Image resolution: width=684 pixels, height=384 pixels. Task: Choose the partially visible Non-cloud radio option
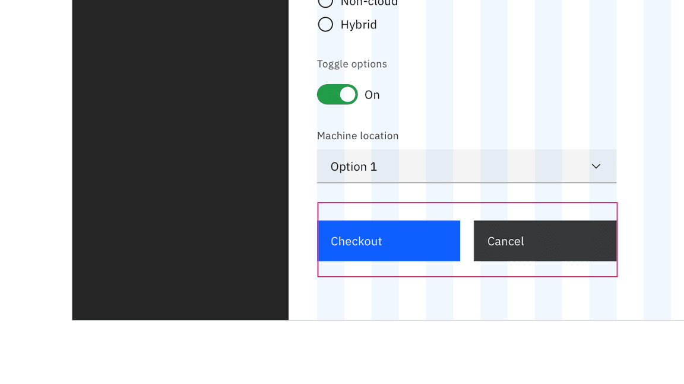tap(325, 2)
